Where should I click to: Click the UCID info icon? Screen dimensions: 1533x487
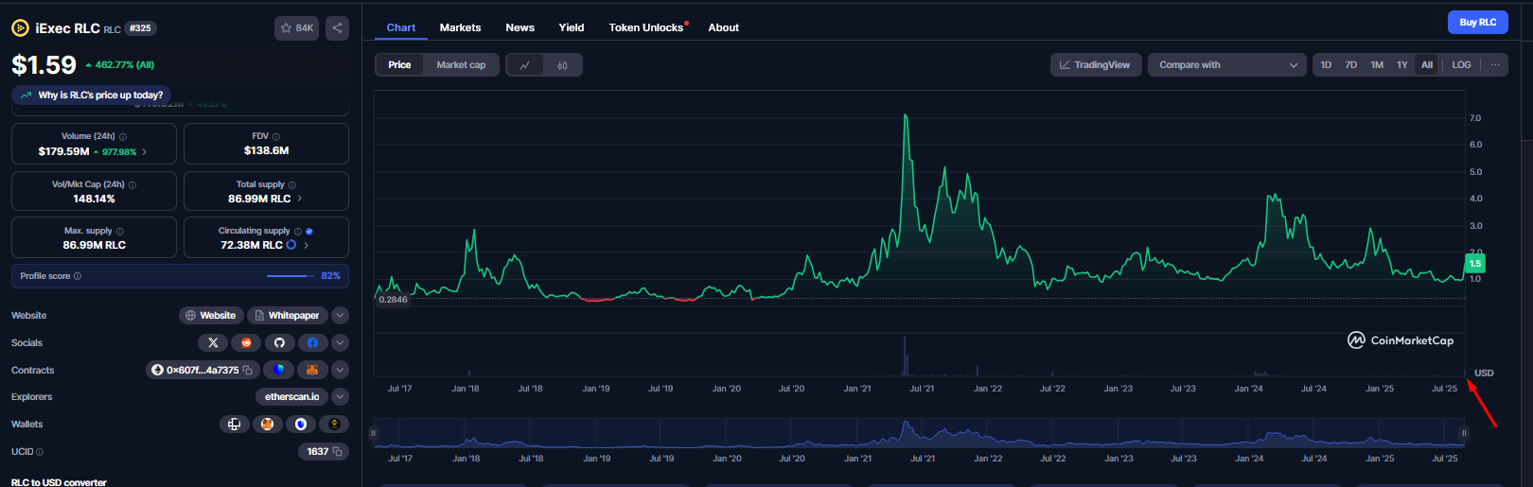point(40,451)
